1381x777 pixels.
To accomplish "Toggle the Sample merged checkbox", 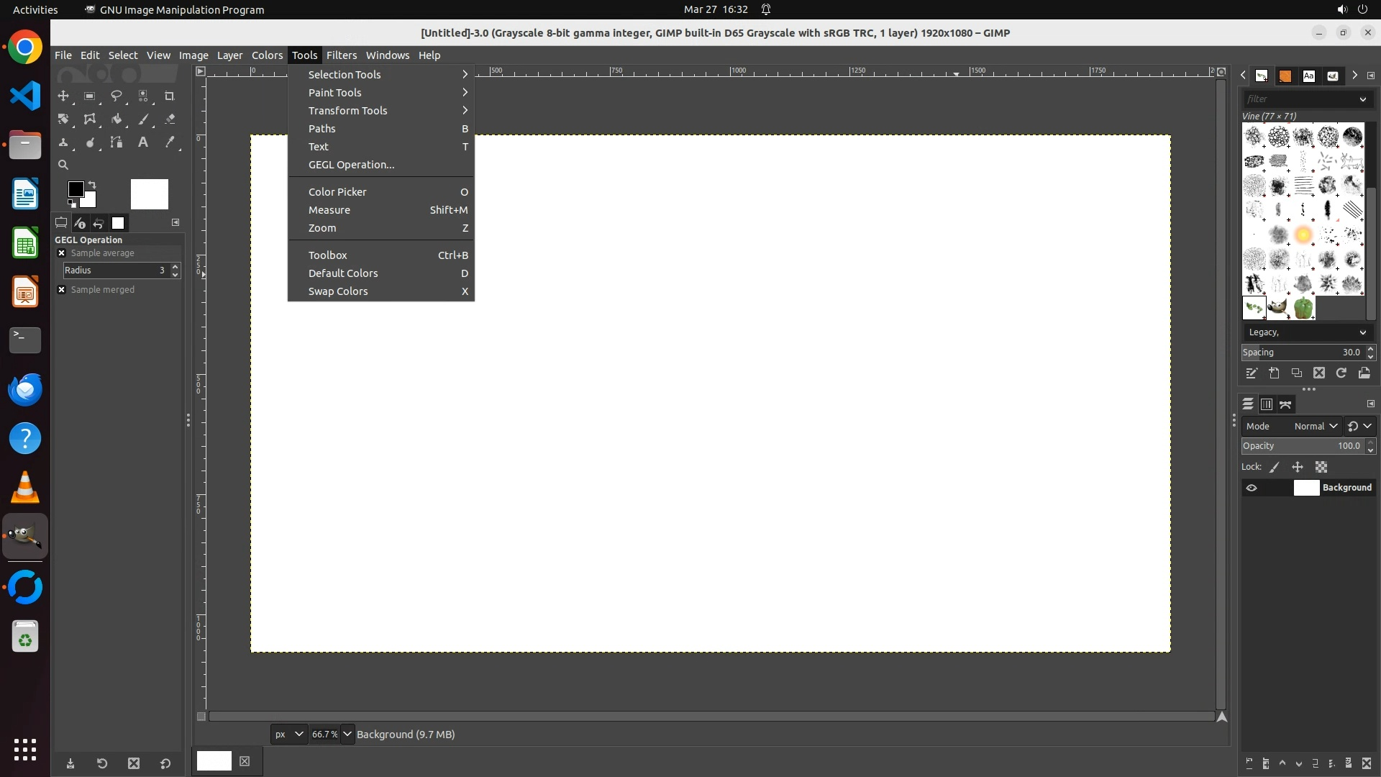I will (x=62, y=290).
